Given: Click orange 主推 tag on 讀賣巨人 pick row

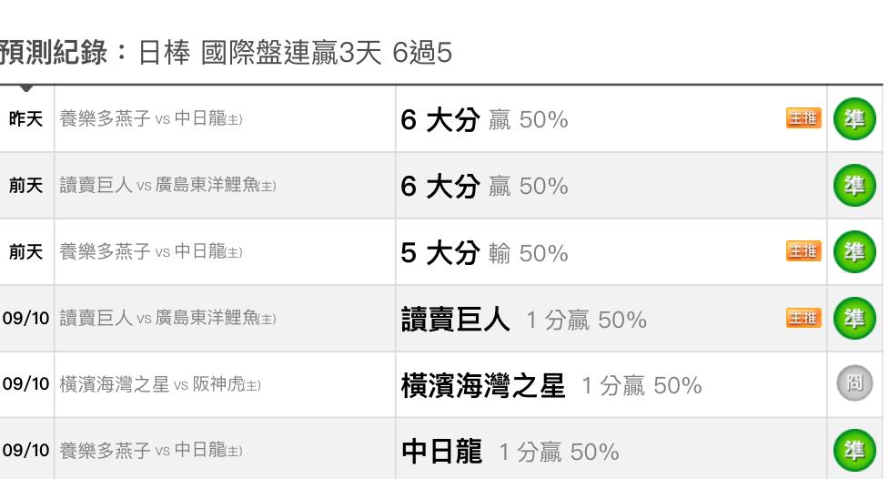Looking at the screenshot, I should (803, 318).
